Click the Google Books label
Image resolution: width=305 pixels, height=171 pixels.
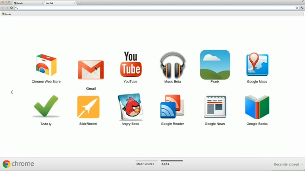coord(257,124)
